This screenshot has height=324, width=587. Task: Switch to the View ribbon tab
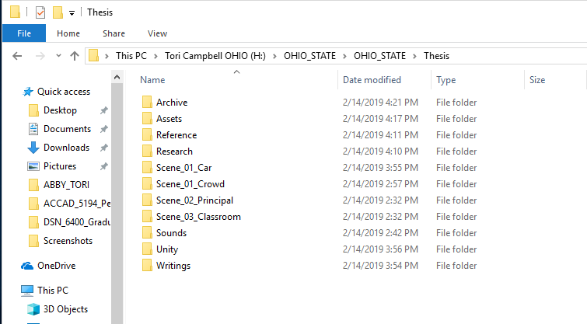[x=157, y=33]
